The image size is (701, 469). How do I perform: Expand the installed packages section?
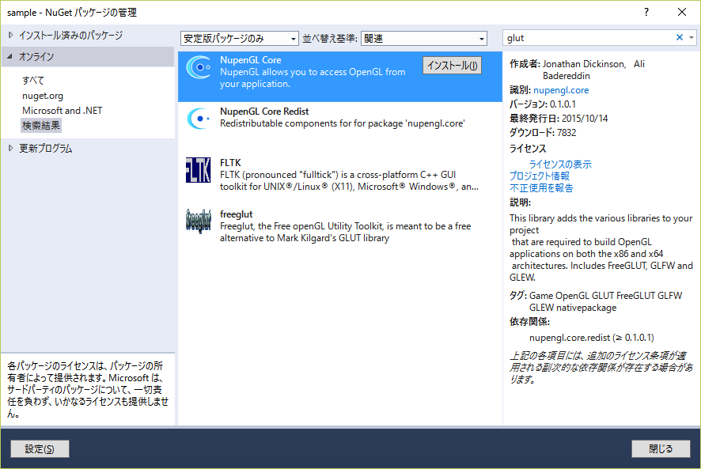[x=11, y=35]
